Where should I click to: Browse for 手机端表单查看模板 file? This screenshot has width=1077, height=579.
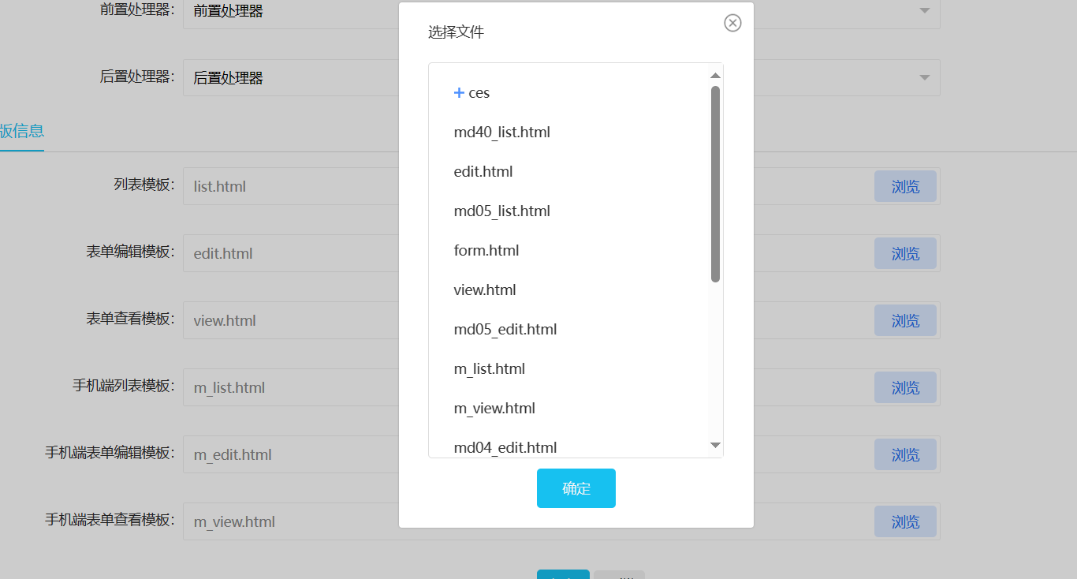tap(904, 522)
